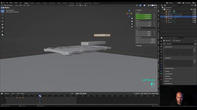This screenshot has width=197, height=110.
Task: Open the viewport Options popover
Action: pos(156,8)
